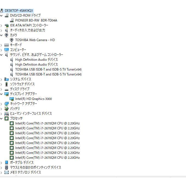Select PIONEER BD-RW BDR-TD04A
Screen dimensions: 186x186
pyautogui.click(x=36, y=20)
